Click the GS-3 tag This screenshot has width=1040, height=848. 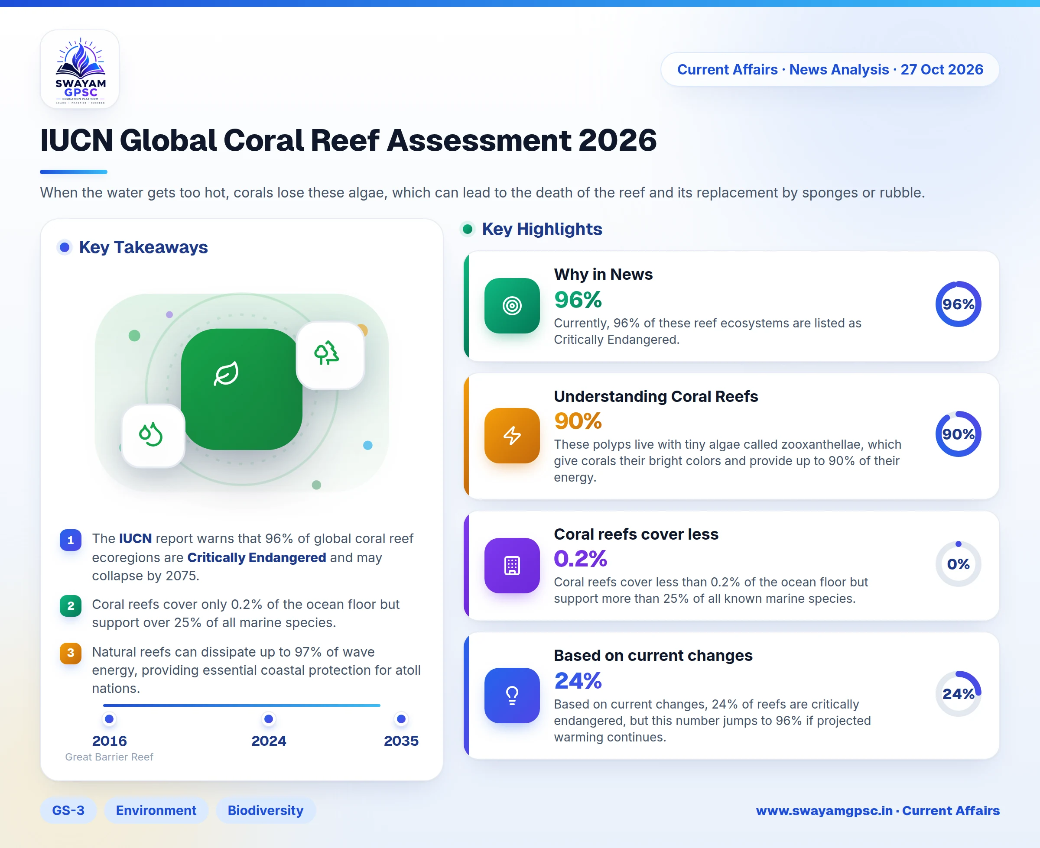click(x=68, y=810)
